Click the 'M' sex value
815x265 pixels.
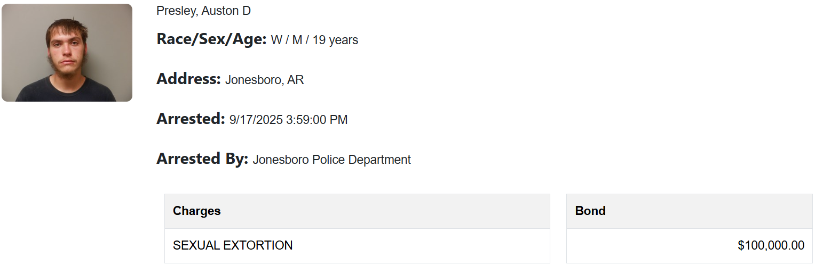click(x=297, y=40)
